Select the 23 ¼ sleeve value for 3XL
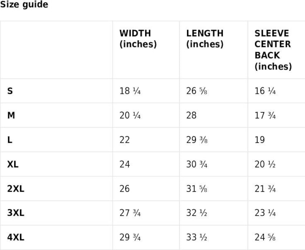The height and width of the screenshot is (250, 305). coord(265,213)
